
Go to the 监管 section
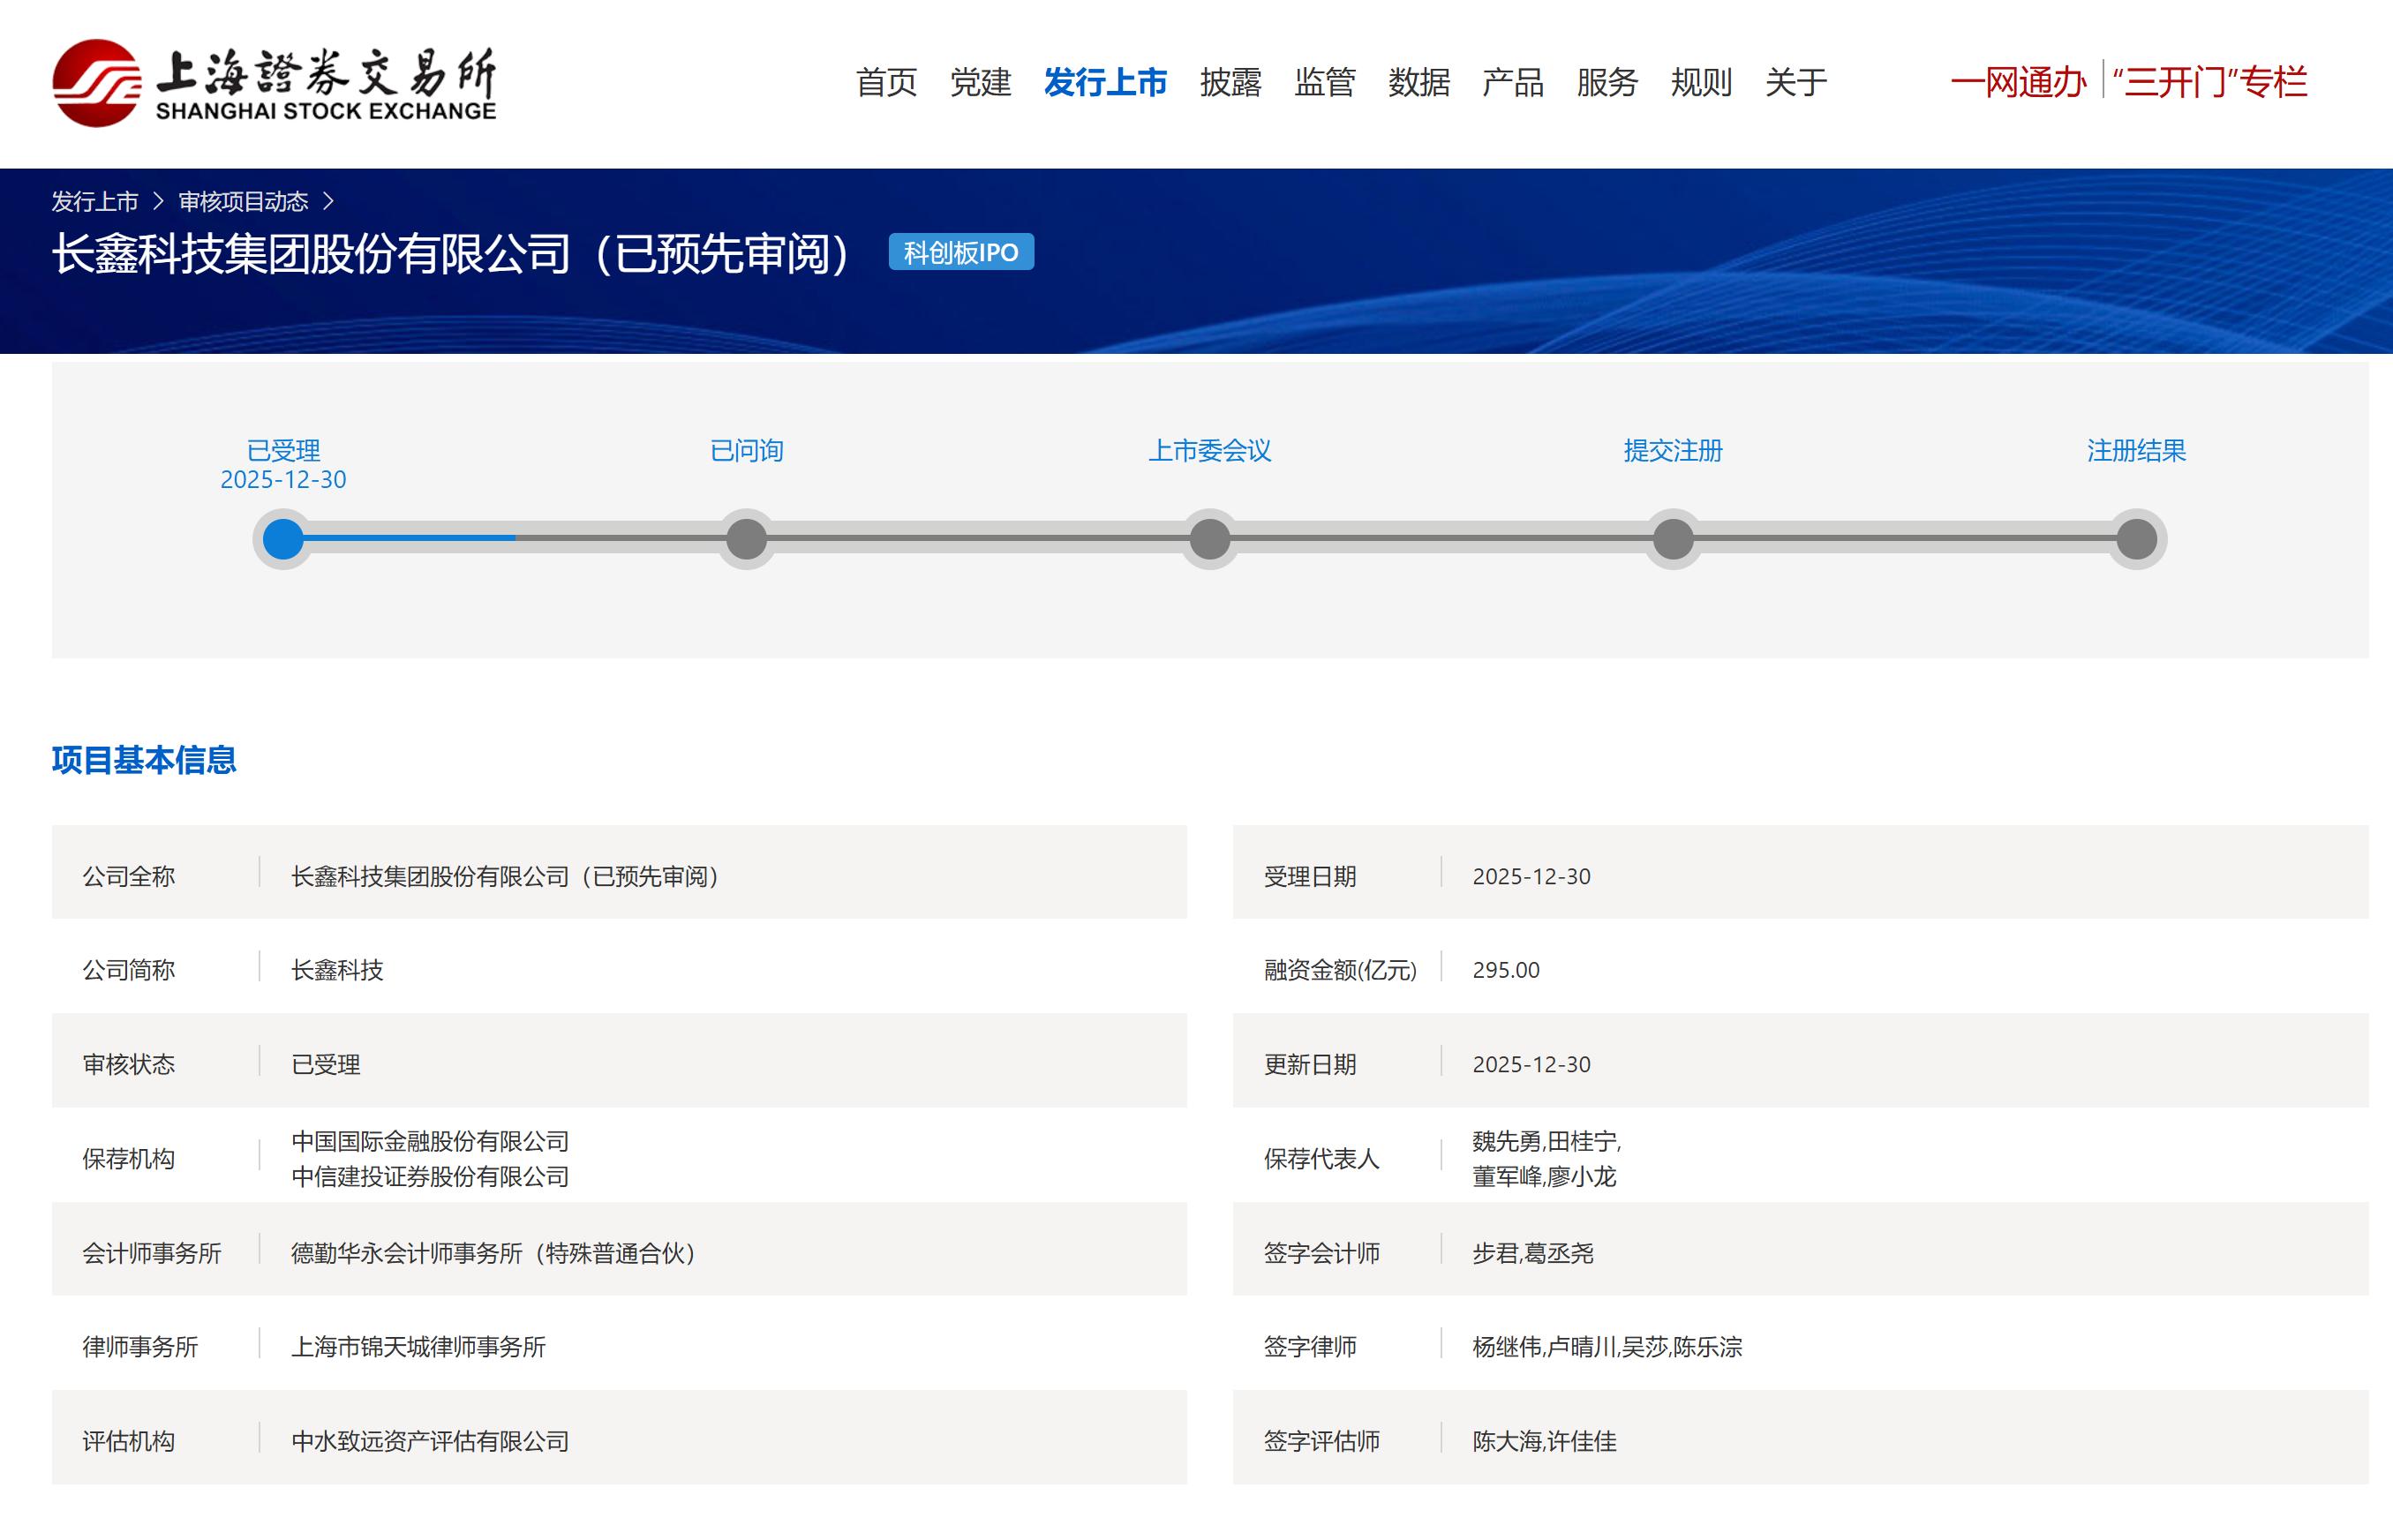tap(1324, 82)
